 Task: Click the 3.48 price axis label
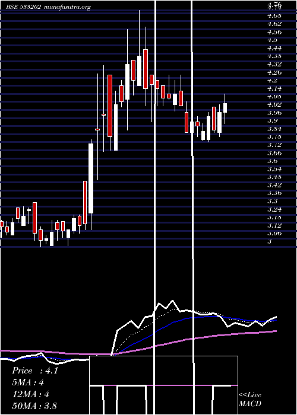click(x=274, y=177)
